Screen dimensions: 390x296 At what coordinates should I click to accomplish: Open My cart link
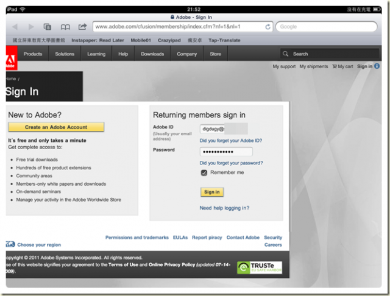coord(342,66)
